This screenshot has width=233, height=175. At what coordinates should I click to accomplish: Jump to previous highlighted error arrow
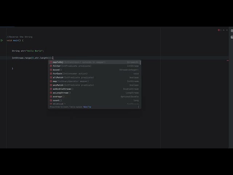click(223, 30)
